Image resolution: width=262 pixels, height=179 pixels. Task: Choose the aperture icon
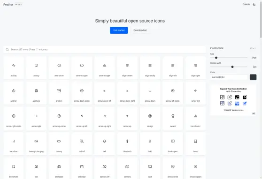[36, 91]
